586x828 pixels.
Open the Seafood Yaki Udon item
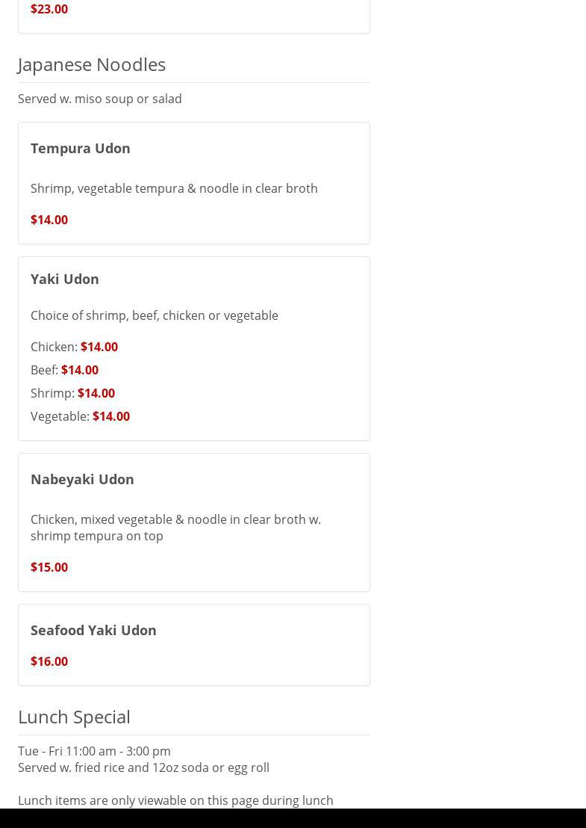click(93, 630)
